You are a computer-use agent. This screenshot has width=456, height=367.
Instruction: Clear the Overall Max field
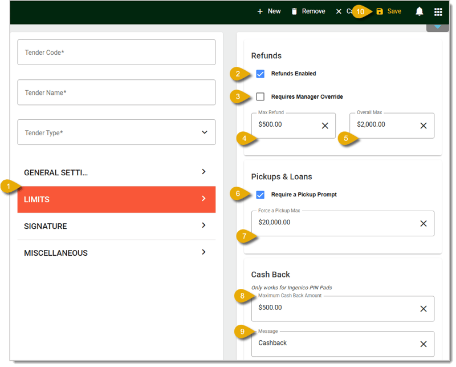424,126
